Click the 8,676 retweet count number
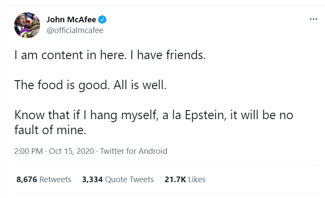 27,180
